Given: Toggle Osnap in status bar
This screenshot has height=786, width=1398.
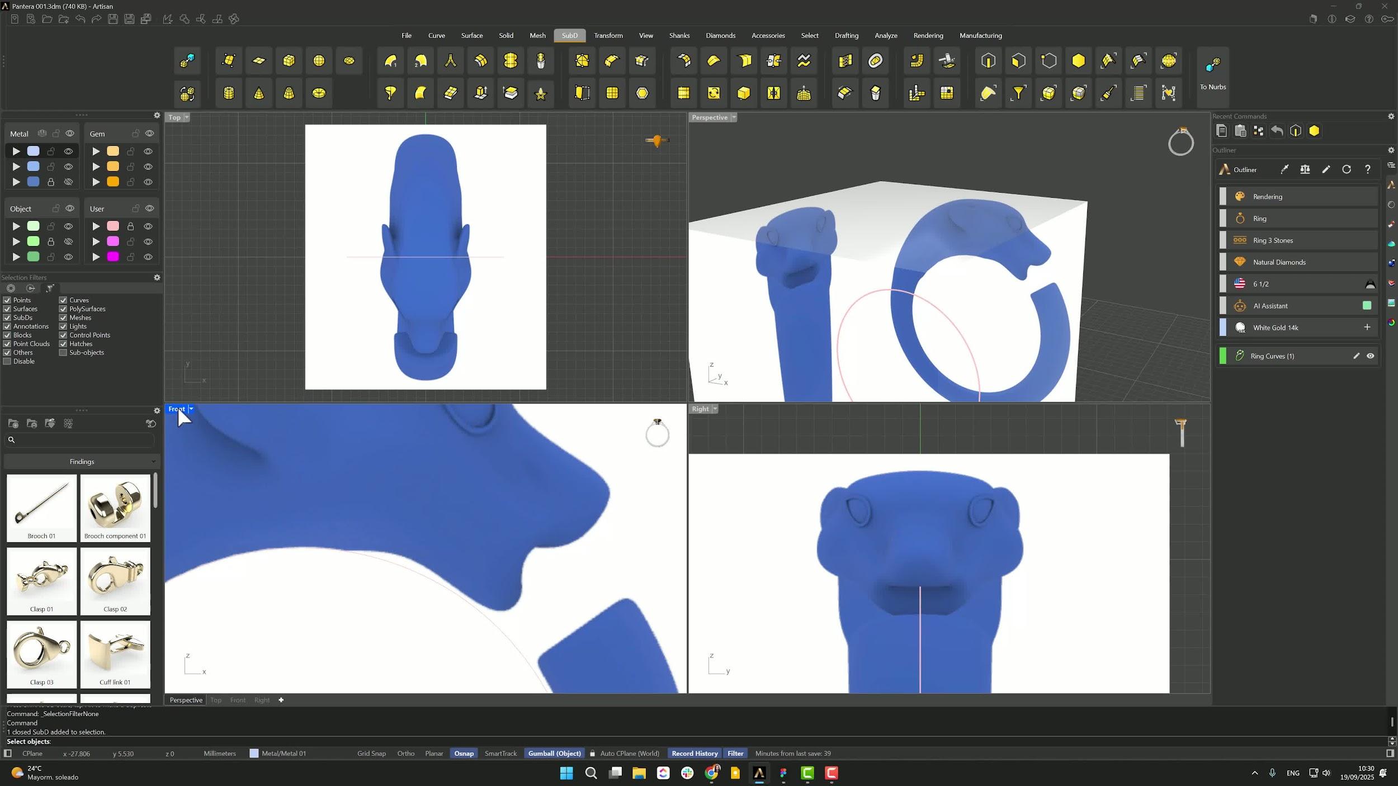Looking at the screenshot, I should (464, 754).
